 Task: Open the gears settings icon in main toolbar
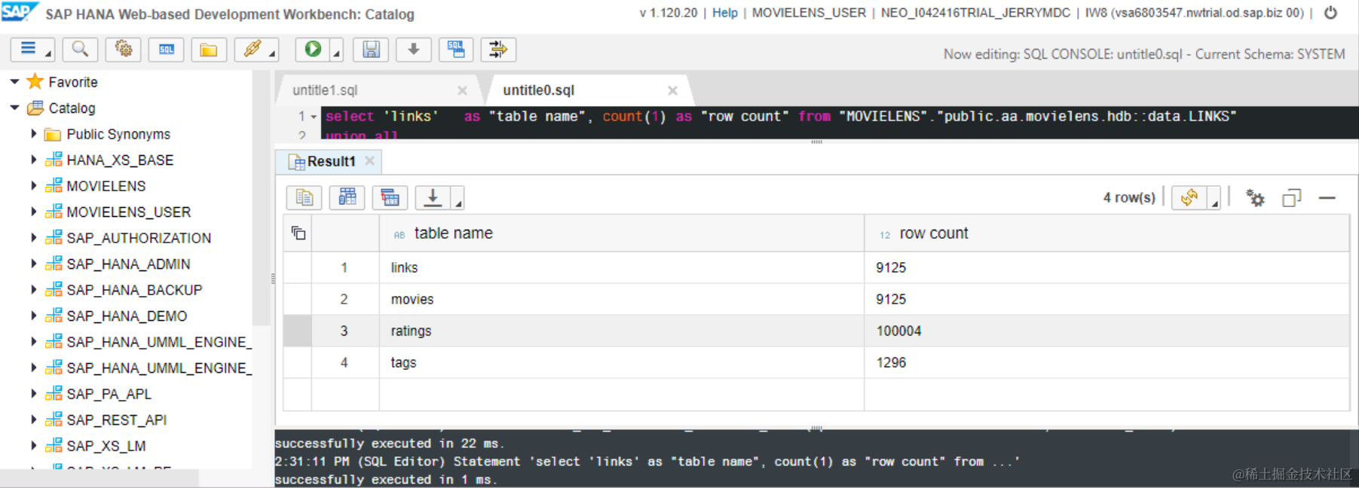(124, 49)
